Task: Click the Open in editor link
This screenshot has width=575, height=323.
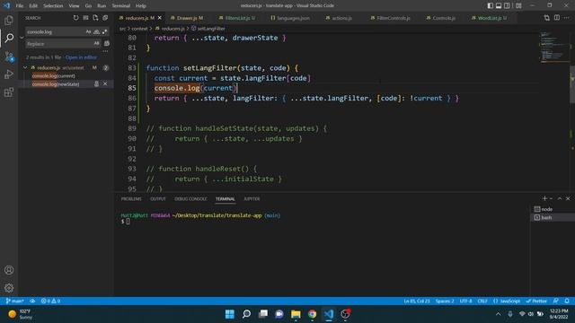Action: [81, 57]
